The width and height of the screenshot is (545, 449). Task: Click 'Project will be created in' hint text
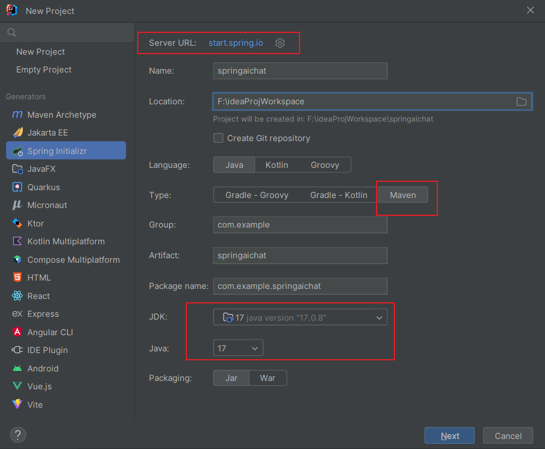pyautogui.click(x=323, y=119)
